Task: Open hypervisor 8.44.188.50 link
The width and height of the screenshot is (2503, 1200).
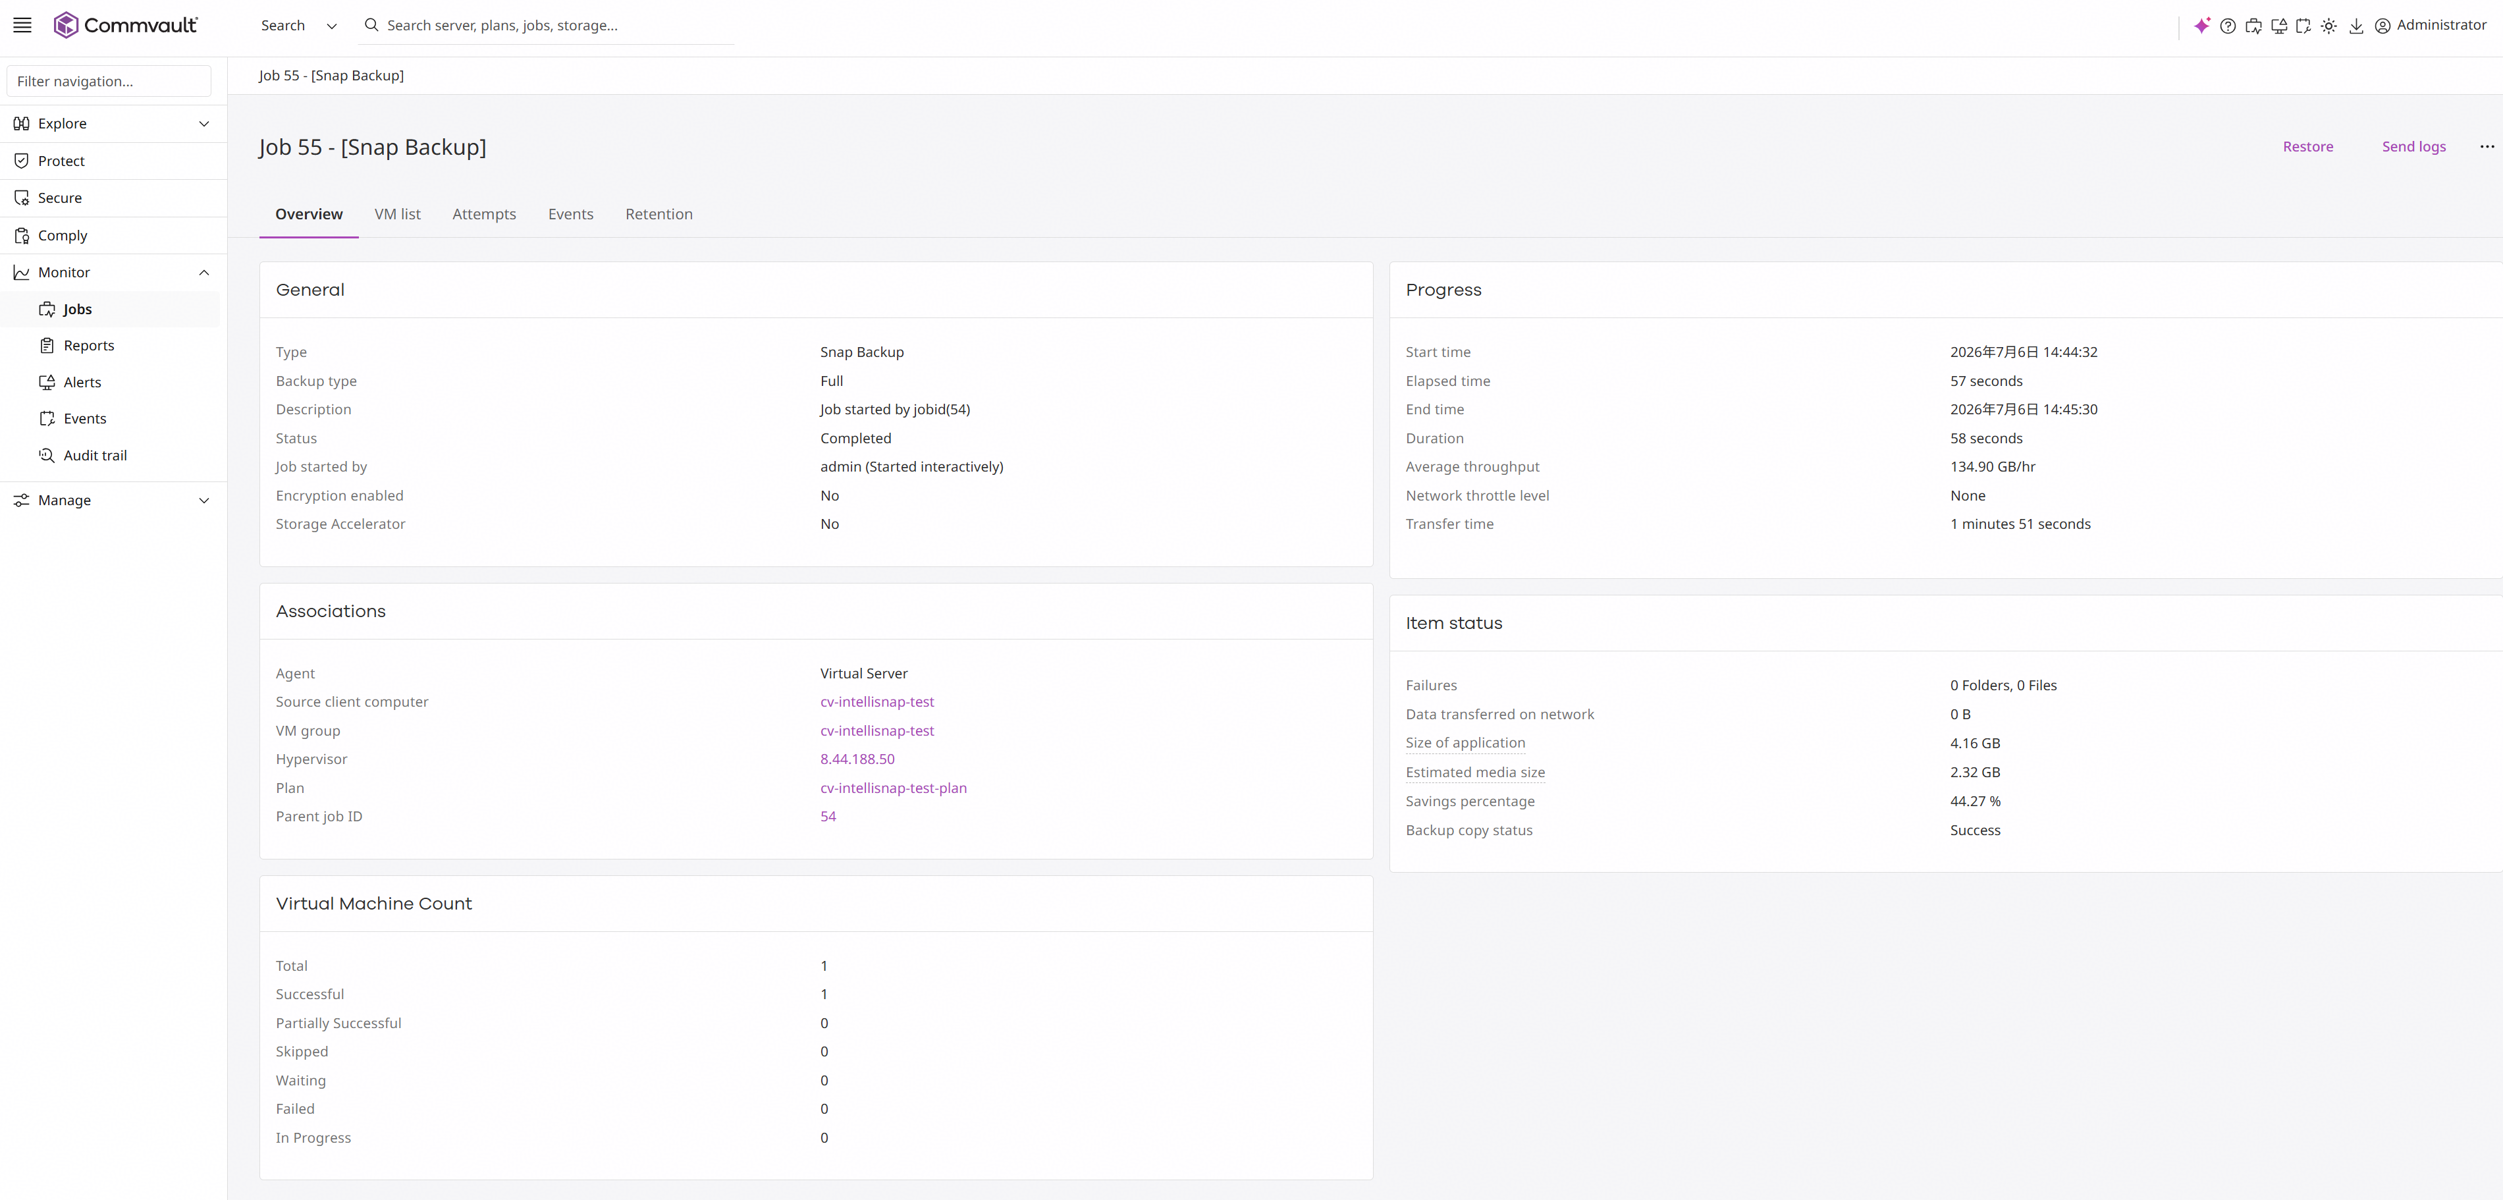Action: [x=857, y=759]
